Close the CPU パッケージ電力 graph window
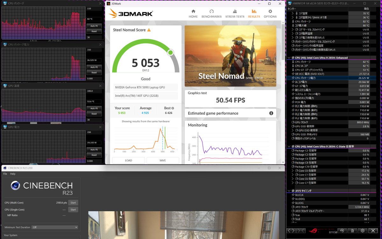This screenshot has height=239, width=382. [101, 45]
